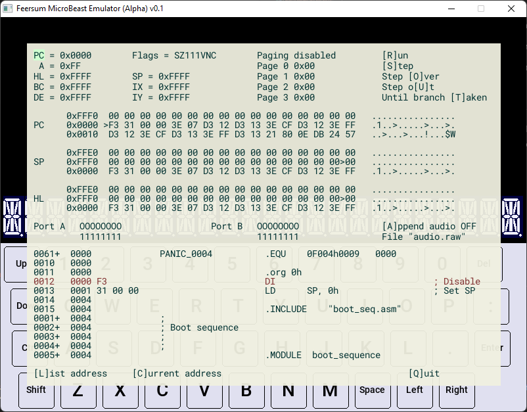Click the Left arrow key
This screenshot has height=412, width=527.
pyautogui.click(x=415, y=390)
